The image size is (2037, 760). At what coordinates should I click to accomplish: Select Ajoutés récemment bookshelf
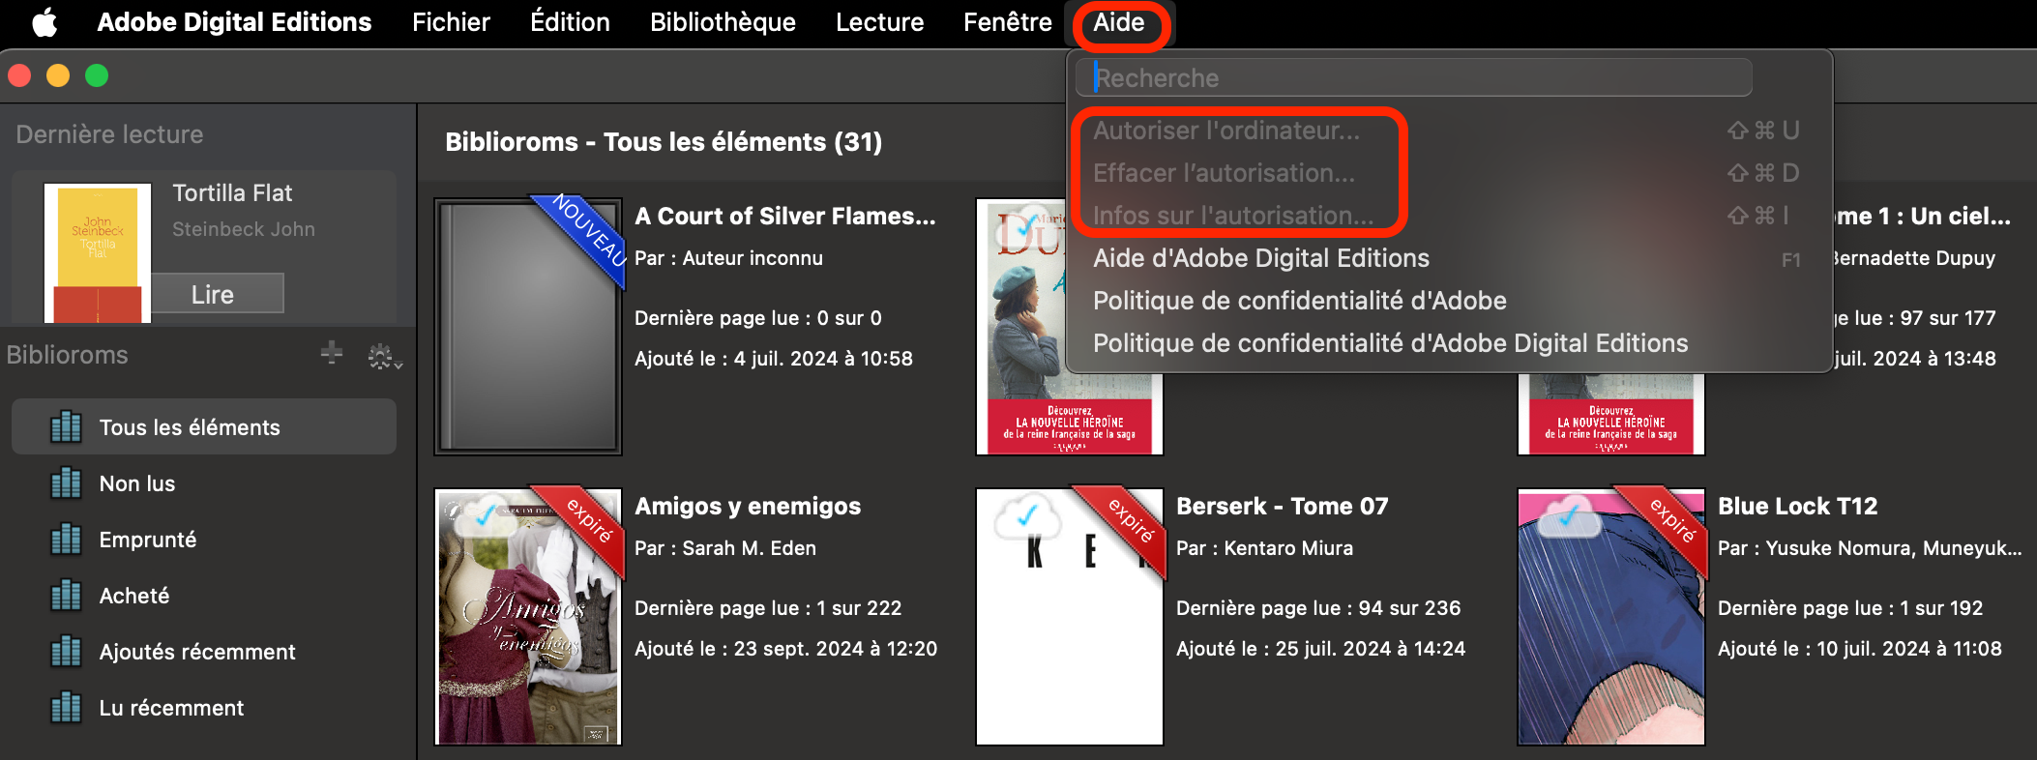tap(204, 652)
